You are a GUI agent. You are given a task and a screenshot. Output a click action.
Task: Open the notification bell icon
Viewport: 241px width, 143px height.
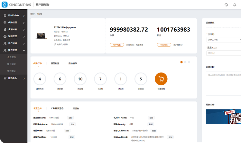click(235, 5)
